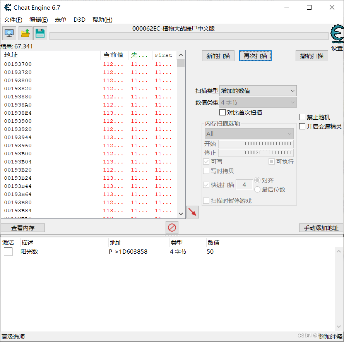Click the results list scrollbar thumb

pyautogui.click(x=181, y=63)
